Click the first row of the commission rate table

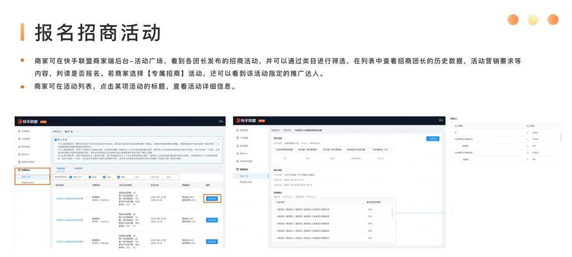(332, 209)
